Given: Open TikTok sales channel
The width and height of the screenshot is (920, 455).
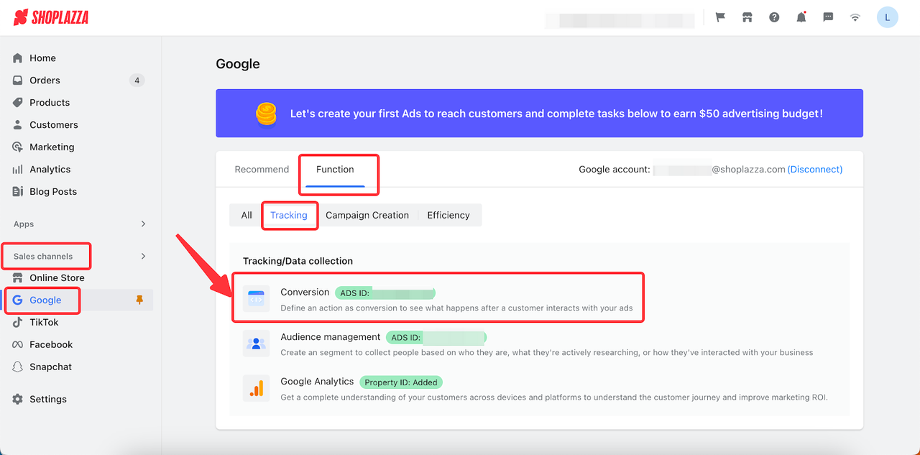Looking at the screenshot, I should coord(44,323).
